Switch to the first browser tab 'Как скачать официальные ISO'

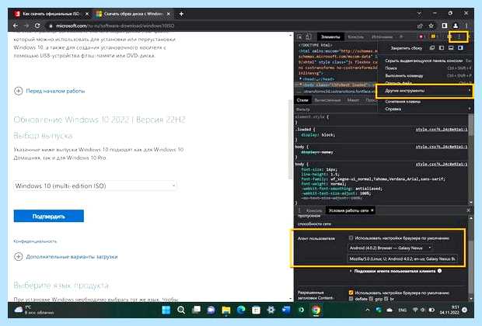(x=51, y=14)
